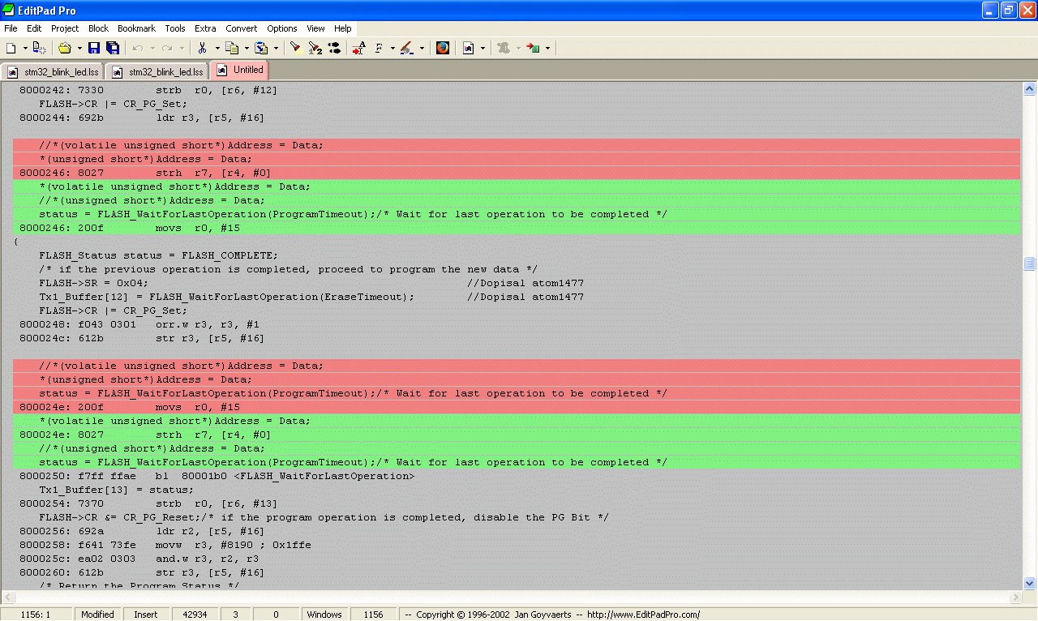Open the Edit menu
Image resolution: width=1038 pixels, height=621 pixels.
(34, 28)
